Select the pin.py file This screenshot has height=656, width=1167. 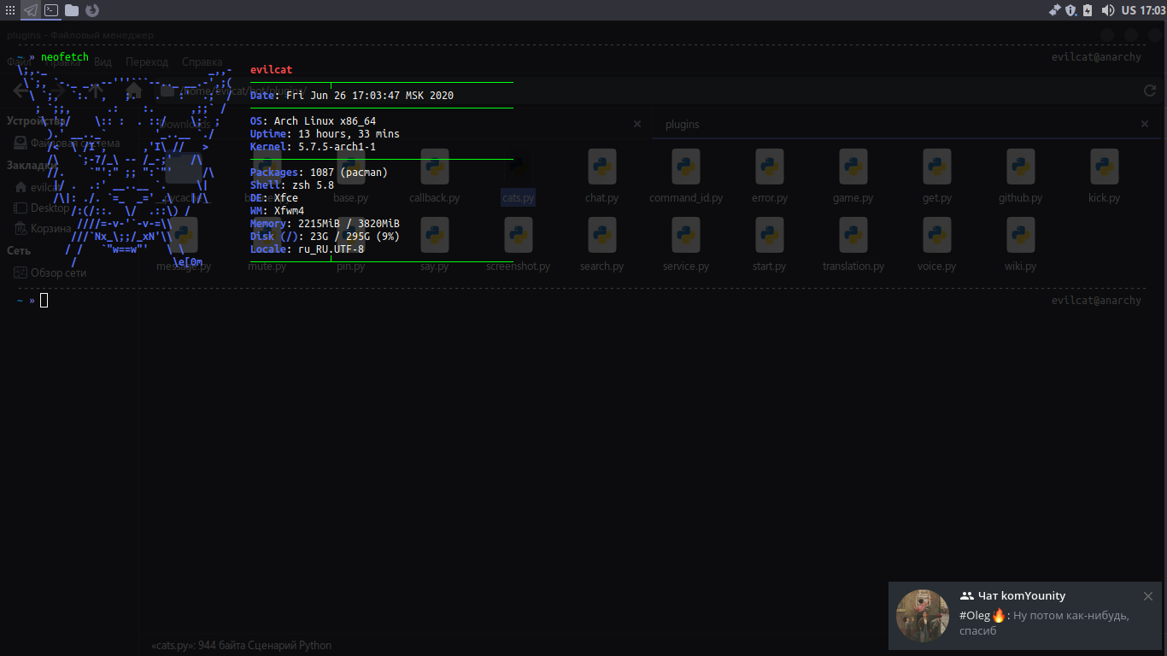(x=350, y=245)
